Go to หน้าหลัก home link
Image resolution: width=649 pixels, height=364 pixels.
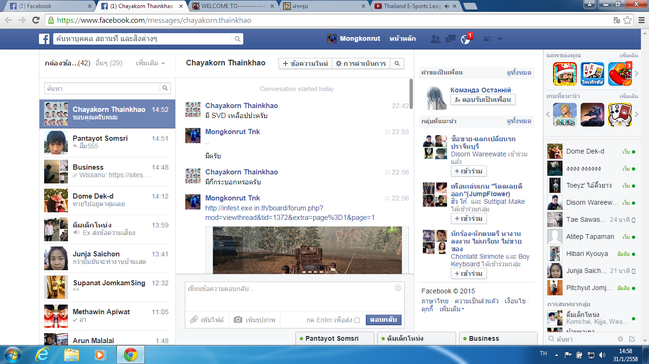pos(403,39)
